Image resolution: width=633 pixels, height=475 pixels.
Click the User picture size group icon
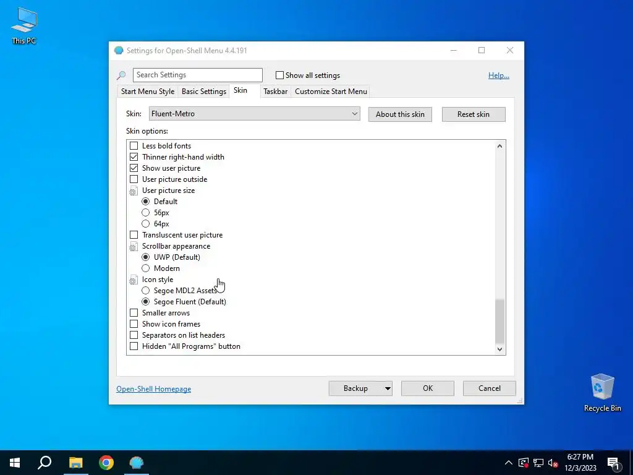[x=134, y=191]
